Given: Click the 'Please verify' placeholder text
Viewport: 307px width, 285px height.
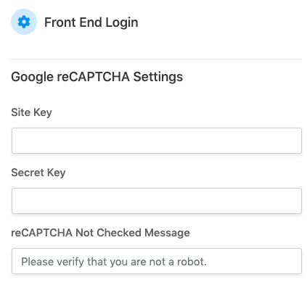Looking at the screenshot, I should click(114, 262).
